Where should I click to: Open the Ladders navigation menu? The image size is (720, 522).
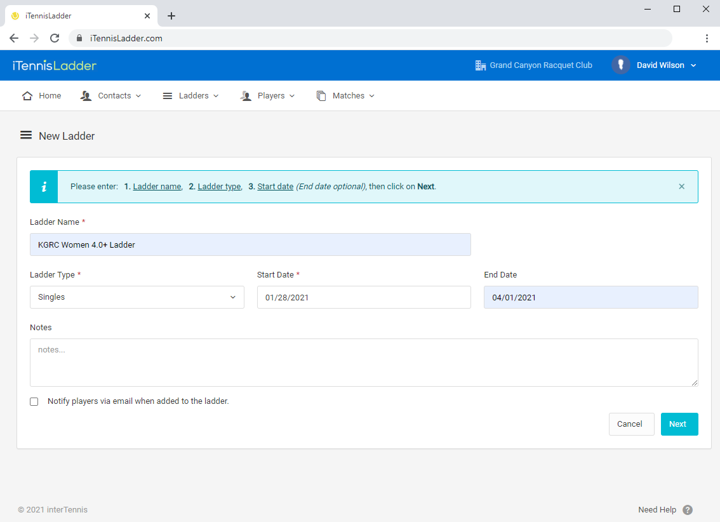[x=194, y=96]
